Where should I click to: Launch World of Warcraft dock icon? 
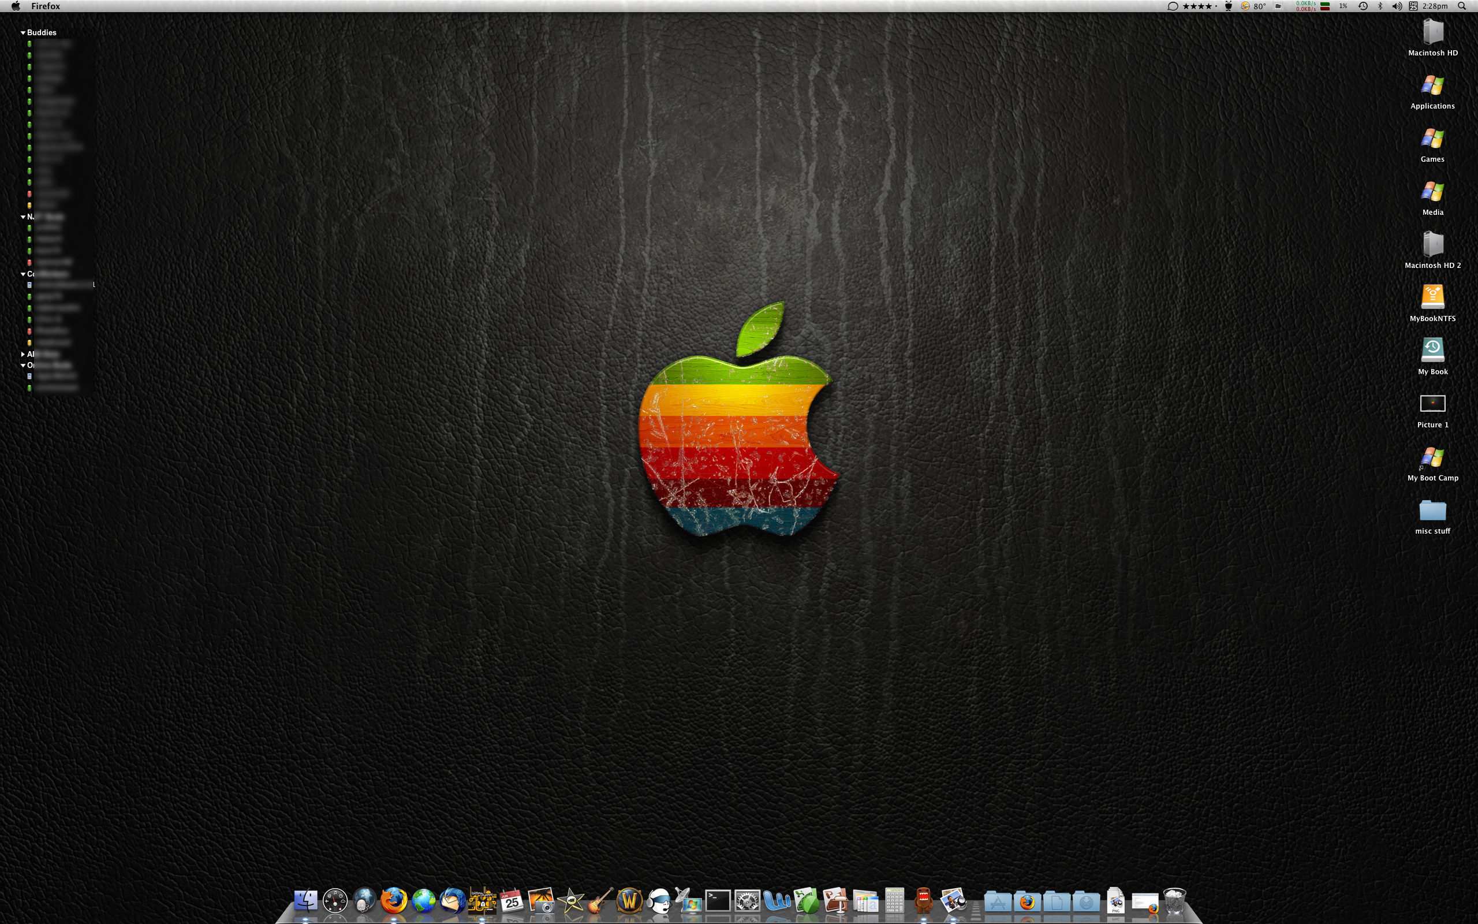coord(629,901)
